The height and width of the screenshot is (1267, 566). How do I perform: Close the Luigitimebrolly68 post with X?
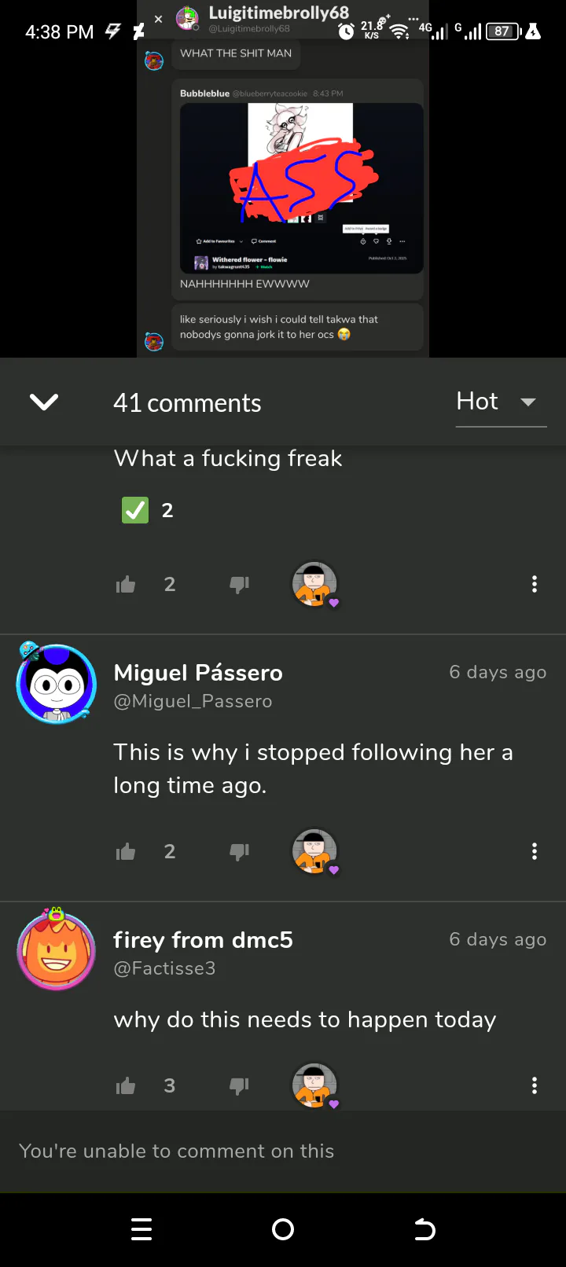(x=158, y=19)
